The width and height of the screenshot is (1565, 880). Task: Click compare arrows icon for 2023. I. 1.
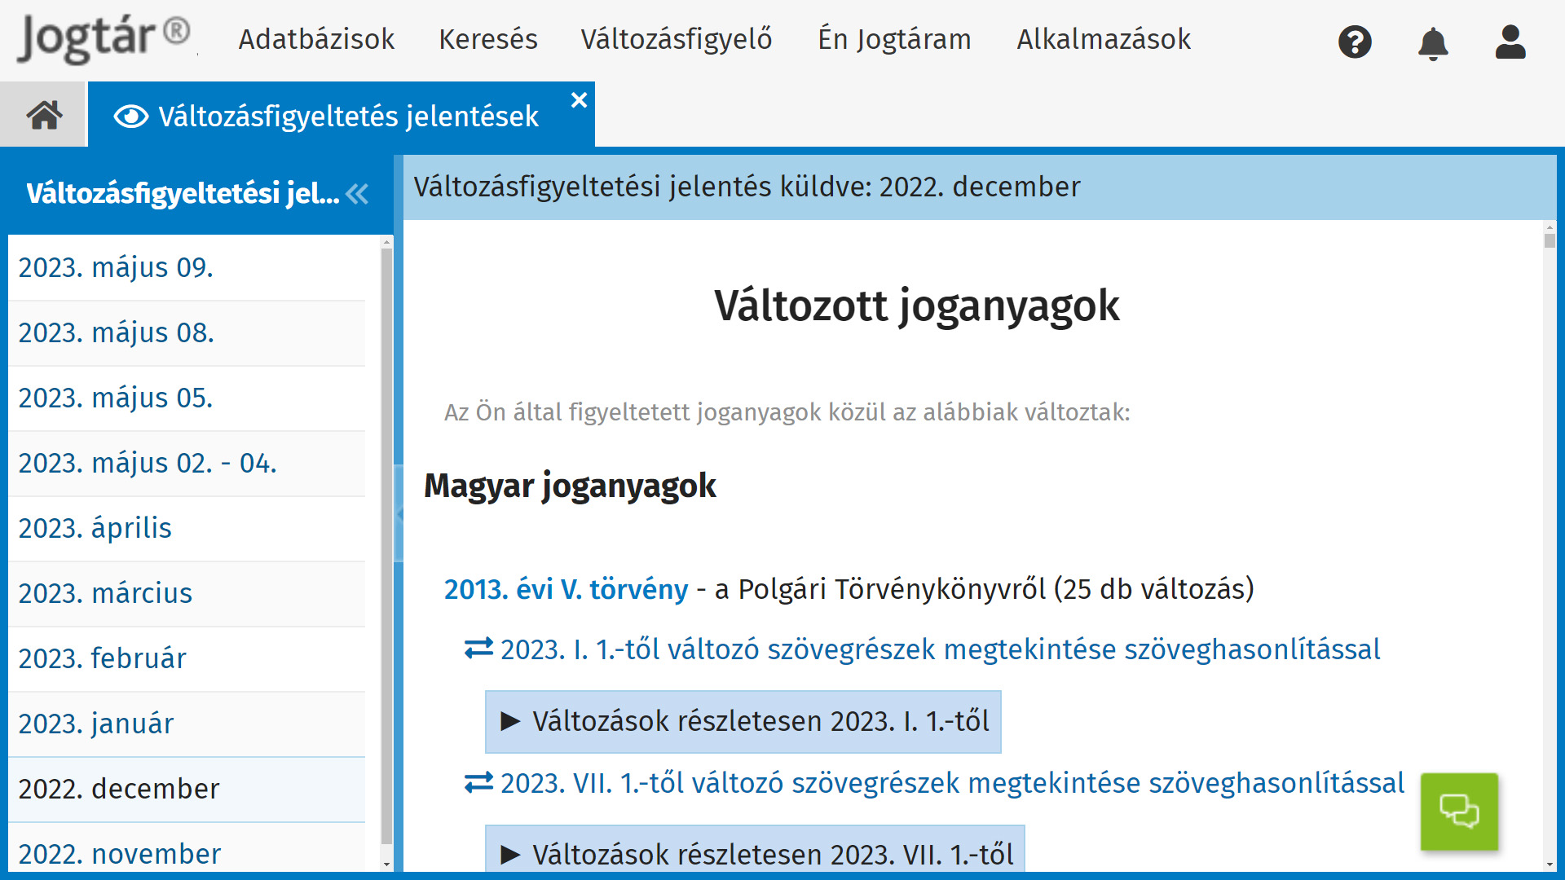(x=478, y=649)
